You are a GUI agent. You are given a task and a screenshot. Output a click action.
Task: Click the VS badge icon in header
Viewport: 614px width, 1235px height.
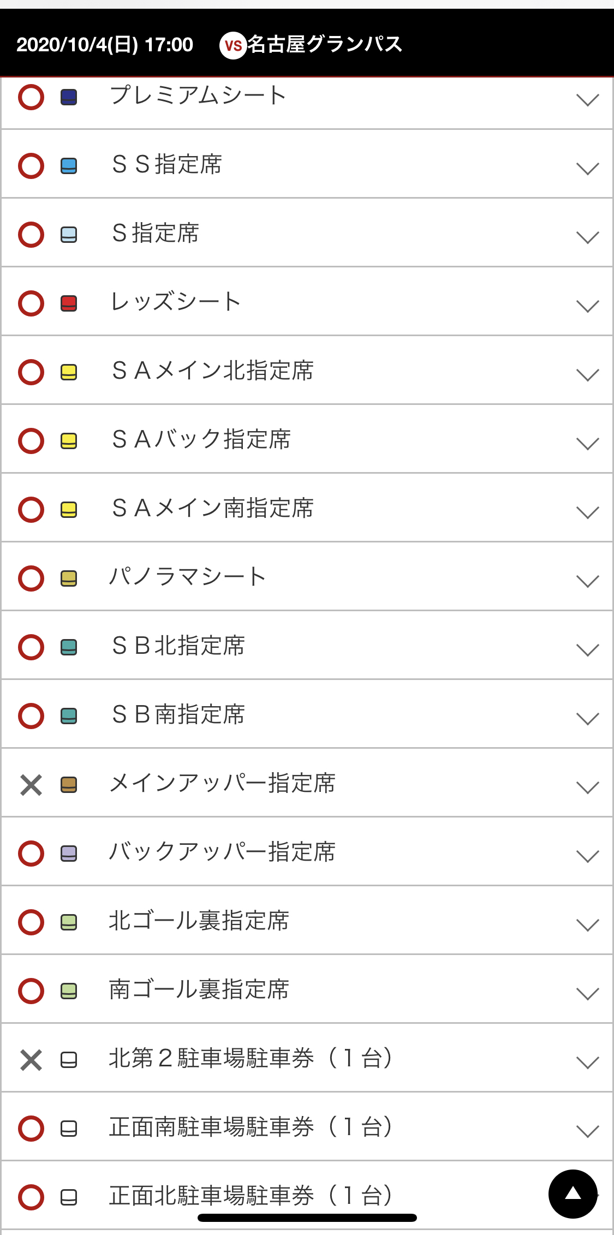pos(233,46)
